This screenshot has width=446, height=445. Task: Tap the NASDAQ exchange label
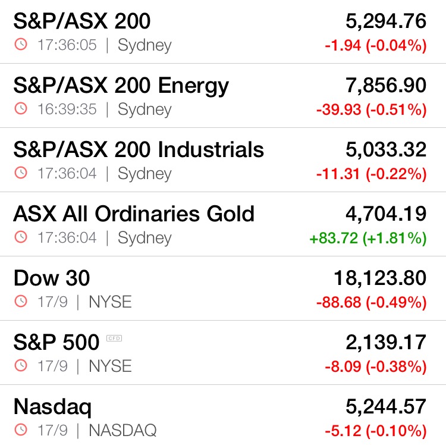[x=123, y=430]
